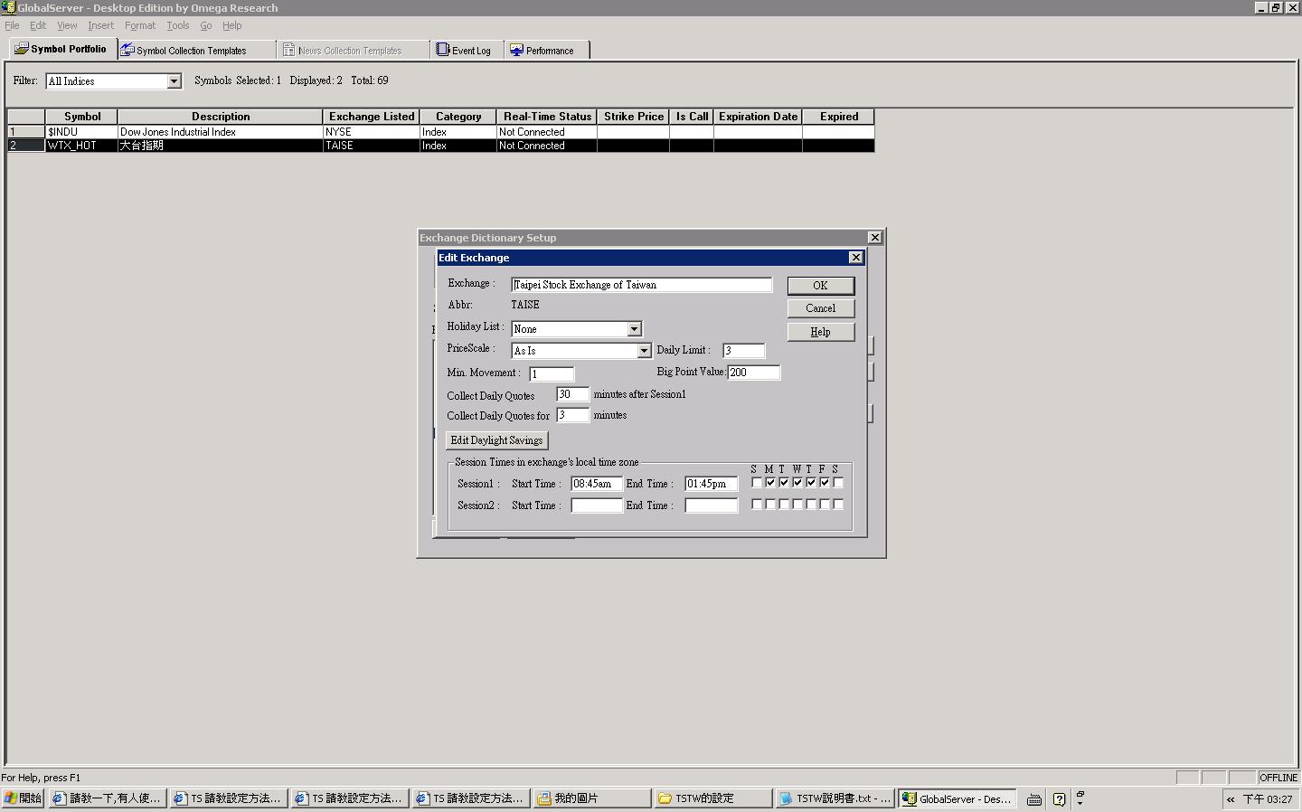Close the Exchange Dictionary Setup dialog

tap(874, 237)
